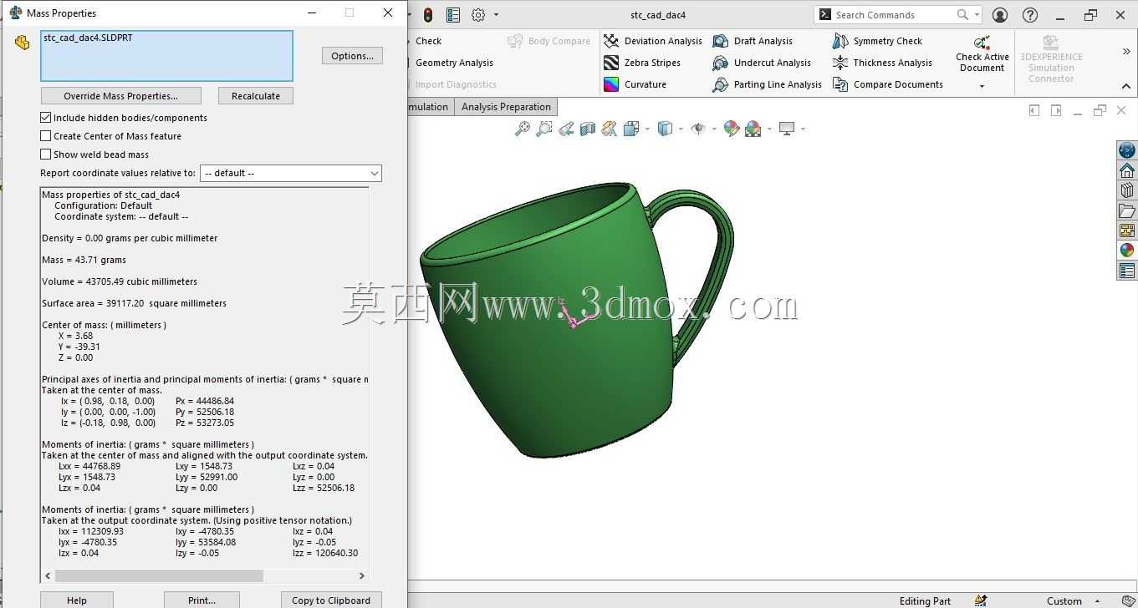
Task: Click Custom zoom level in status bar
Action: (1064, 601)
